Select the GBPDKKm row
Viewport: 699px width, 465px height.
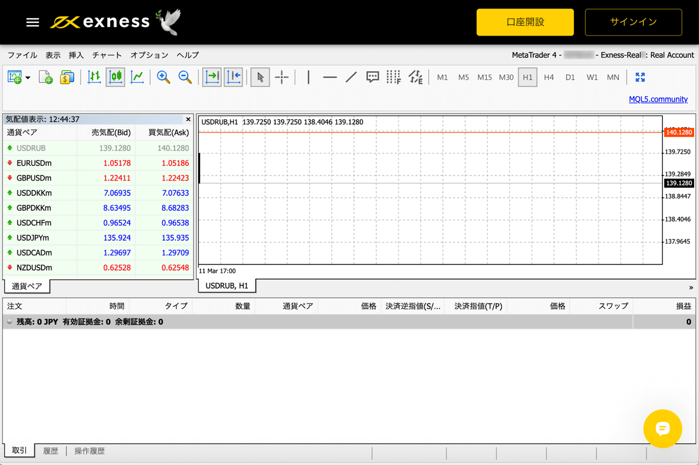pyautogui.click(x=98, y=208)
